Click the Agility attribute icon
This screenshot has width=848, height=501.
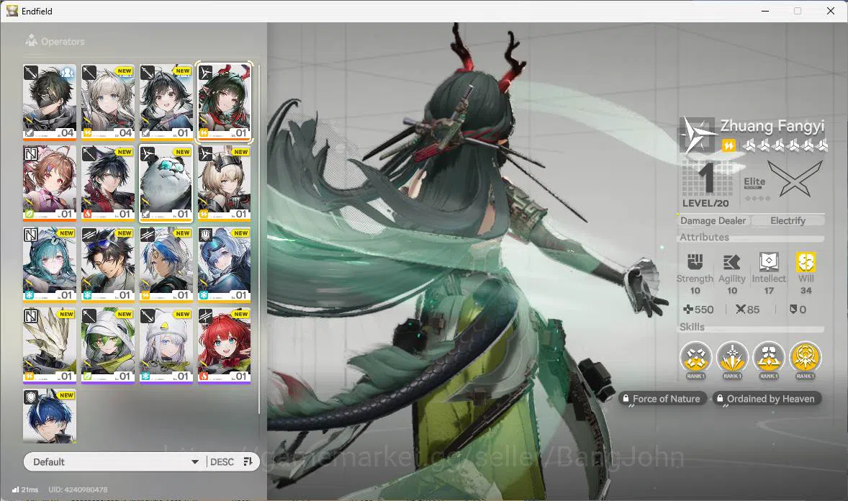pyautogui.click(x=731, y=262)
